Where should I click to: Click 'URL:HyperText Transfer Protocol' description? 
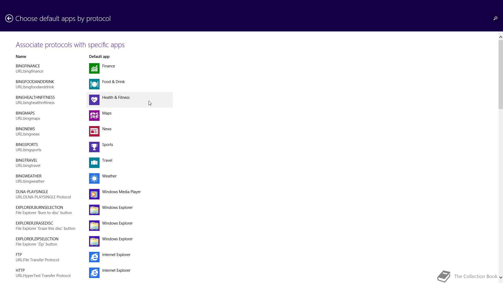pyautogui.click(x=43, y=276)
